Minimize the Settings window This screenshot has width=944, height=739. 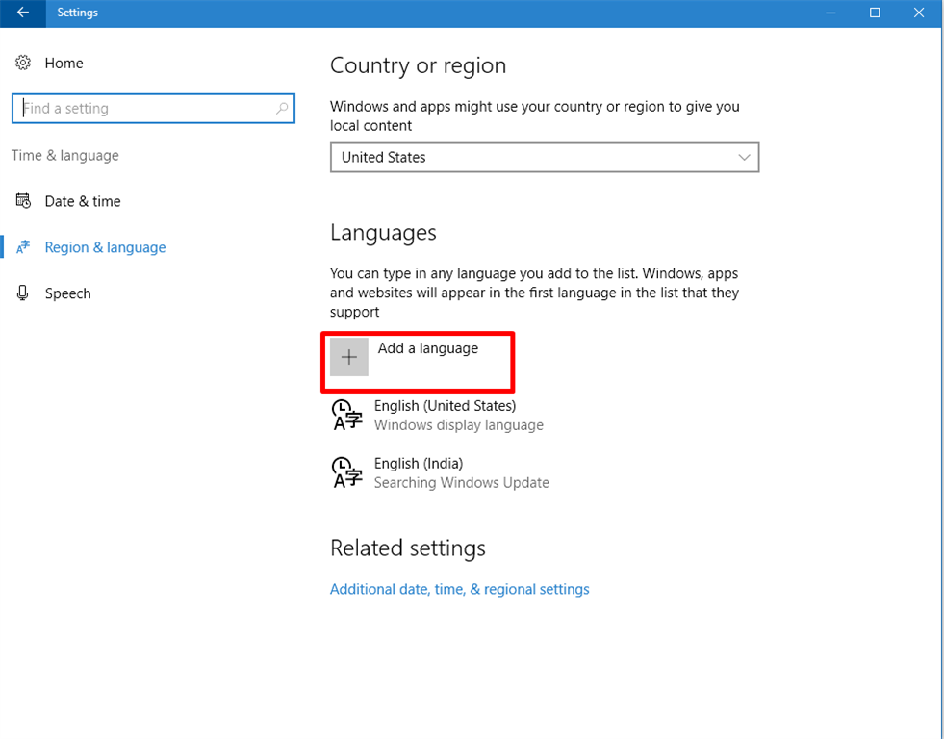click(x=830, y=13)
